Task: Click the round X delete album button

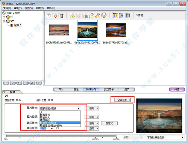Action: point(13,83)
